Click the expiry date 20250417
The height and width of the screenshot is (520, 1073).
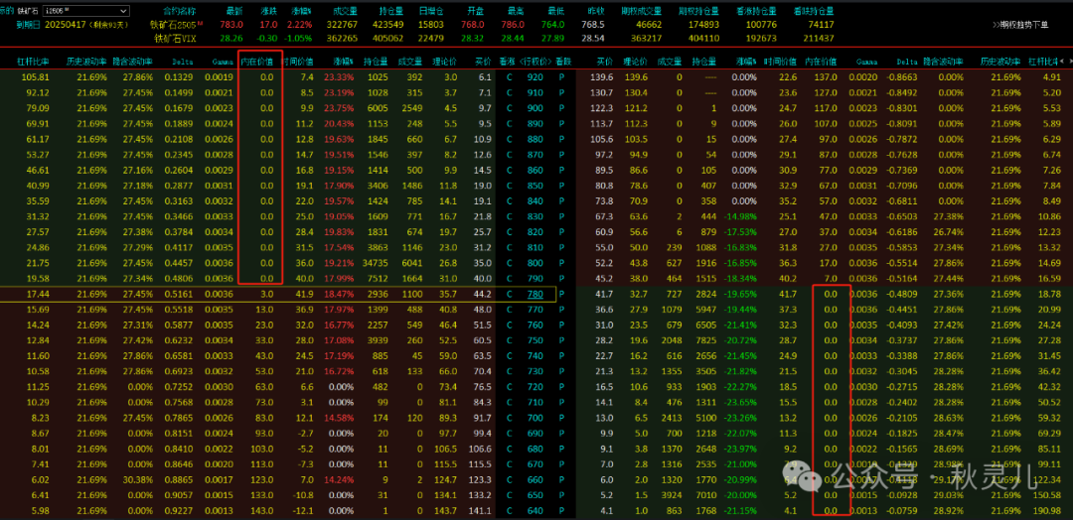click(x=67, y=25)
